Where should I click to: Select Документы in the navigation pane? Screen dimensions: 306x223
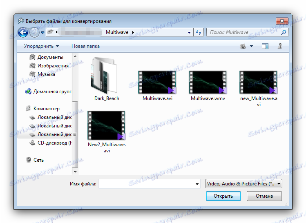pos(50,57)
